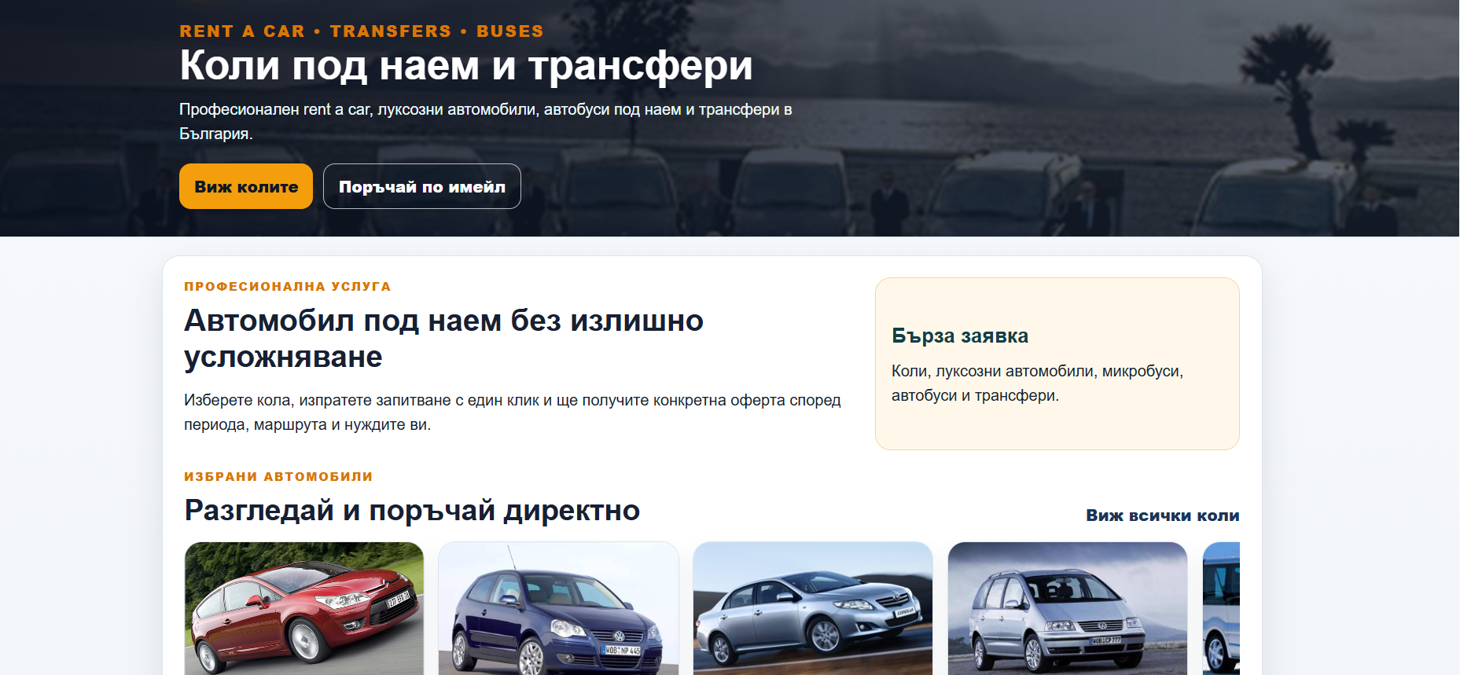Click the heading "Разгледай и поръчай директно"
Image resolution: width=1460 pixels, height=675 pixels.
pos(412,511)
